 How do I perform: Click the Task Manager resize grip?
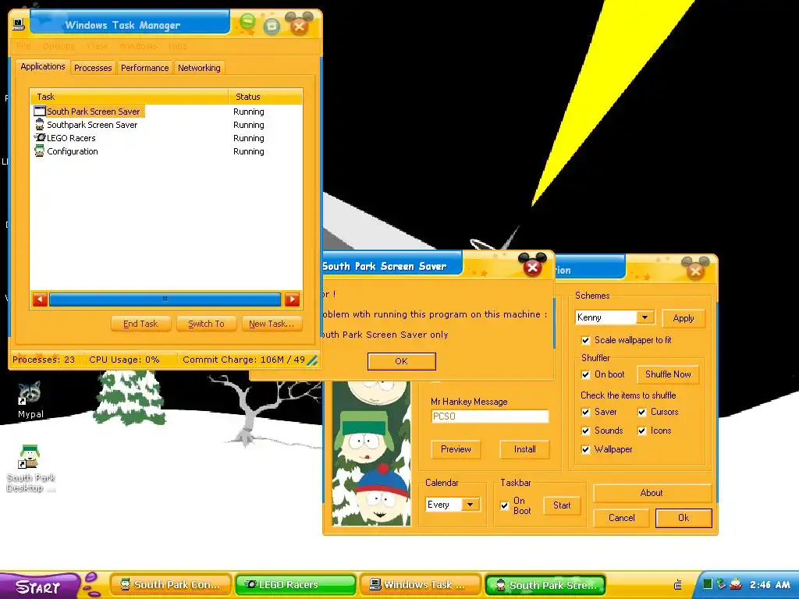[x=312, y=360]
